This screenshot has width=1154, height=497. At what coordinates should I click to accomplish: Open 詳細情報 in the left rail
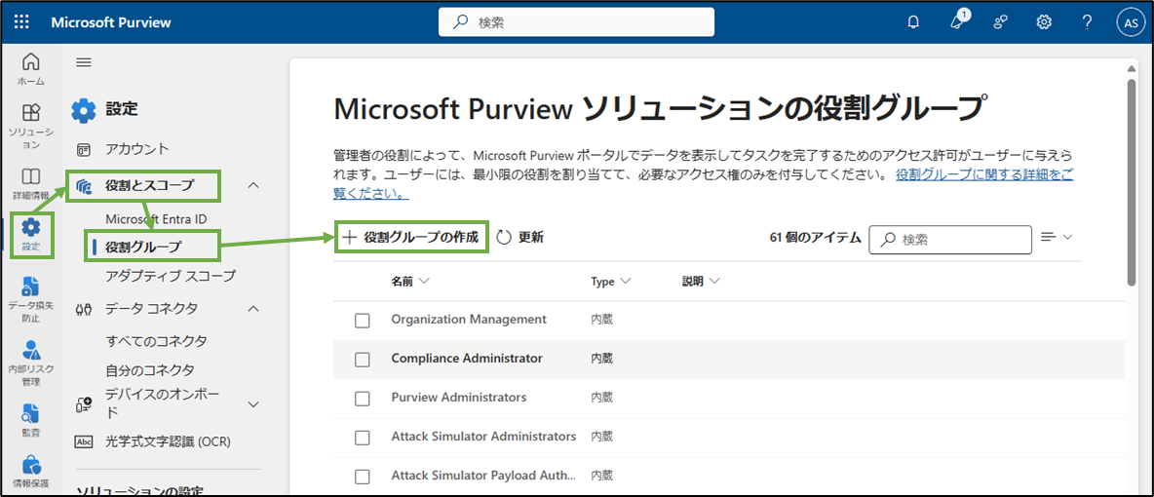pos(31,185)
